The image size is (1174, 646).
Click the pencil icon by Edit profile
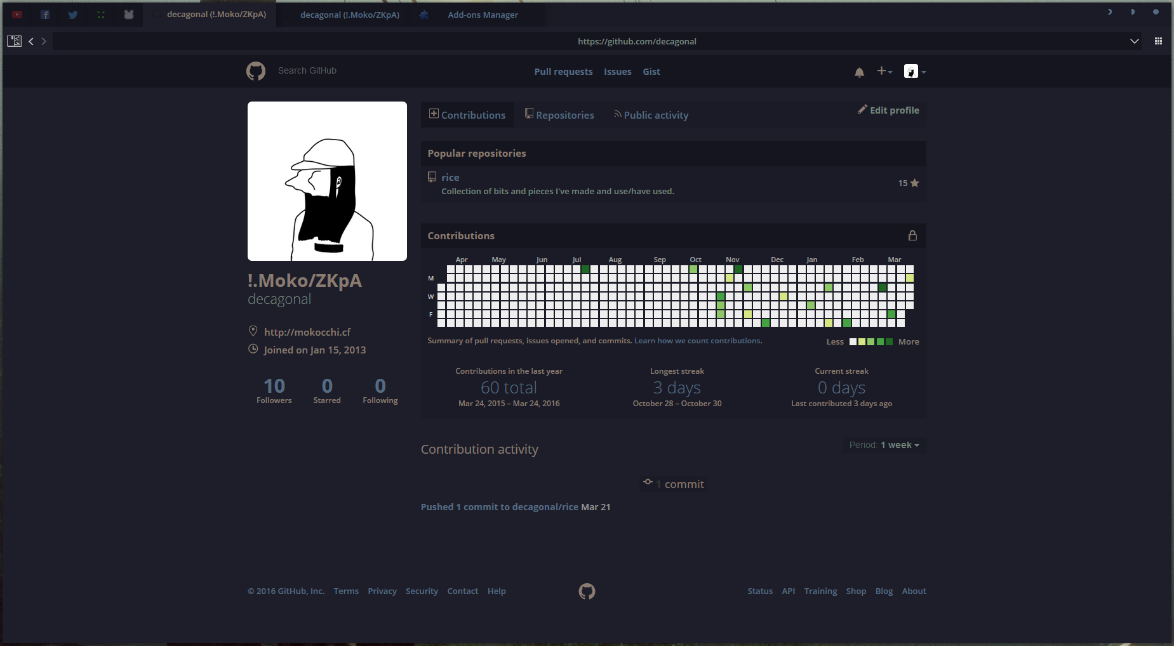862,109
